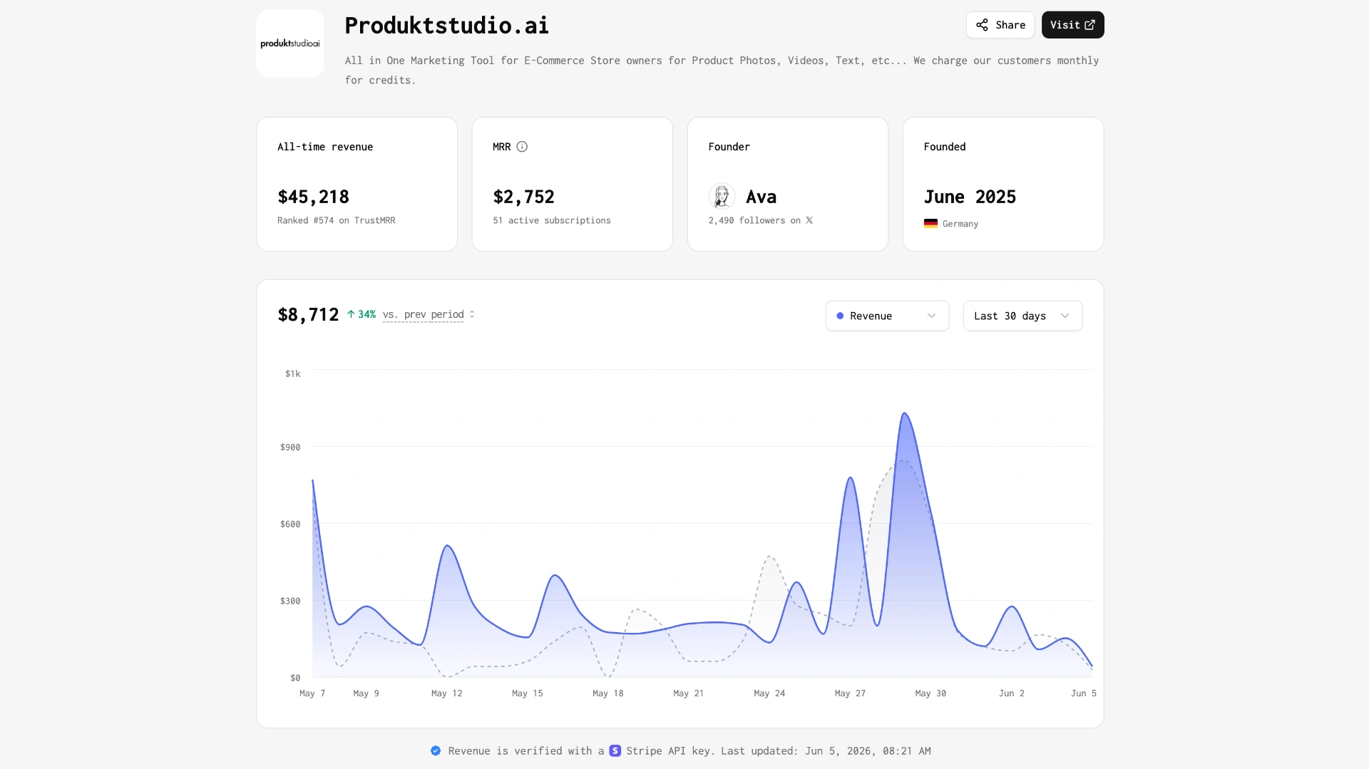Click the X logo after followers
1369x769 pixels.
(x=809, y=220)
